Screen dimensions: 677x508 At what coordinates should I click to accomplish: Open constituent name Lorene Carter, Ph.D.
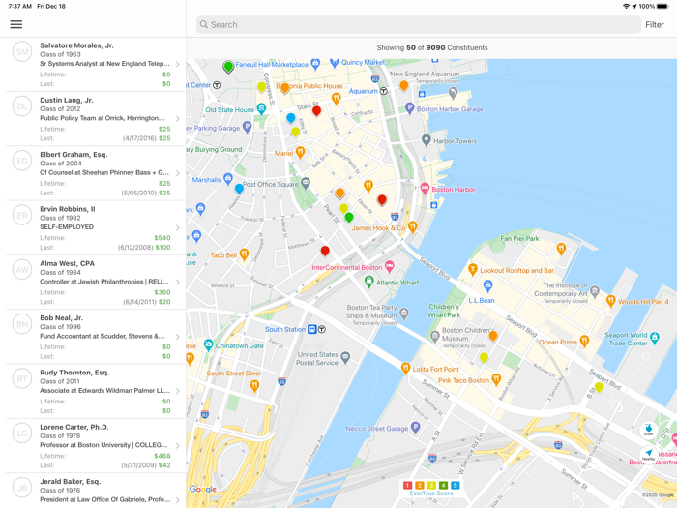74,427
